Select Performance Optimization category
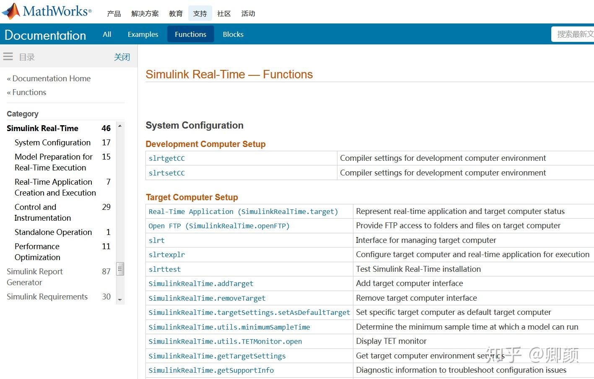 (x=37, y=252)
